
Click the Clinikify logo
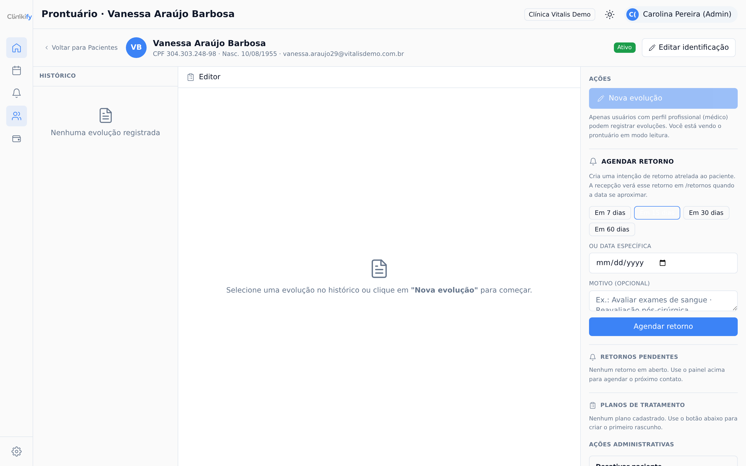pos(19,16)
